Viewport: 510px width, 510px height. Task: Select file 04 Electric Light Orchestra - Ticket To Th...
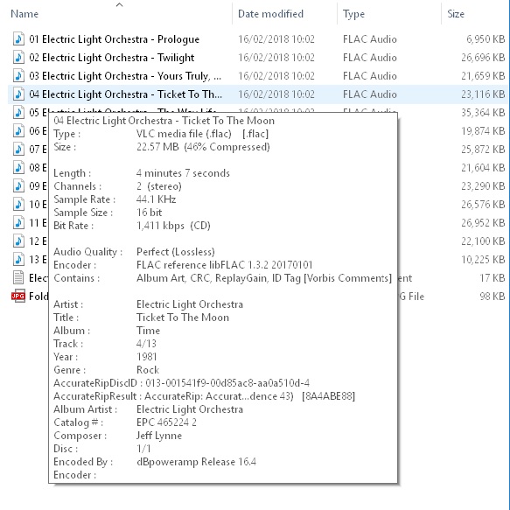coord(126,94)
